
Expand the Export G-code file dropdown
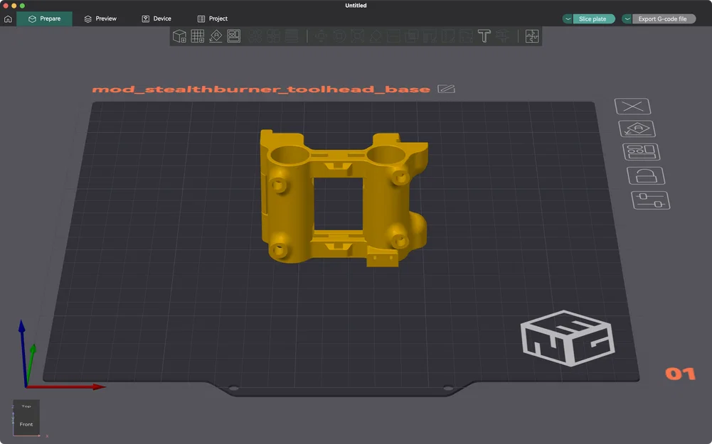click(x=627, y=18)
